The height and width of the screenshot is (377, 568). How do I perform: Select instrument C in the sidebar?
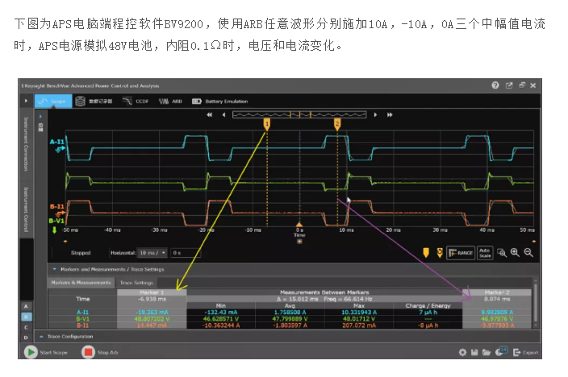tap(26, 327)
